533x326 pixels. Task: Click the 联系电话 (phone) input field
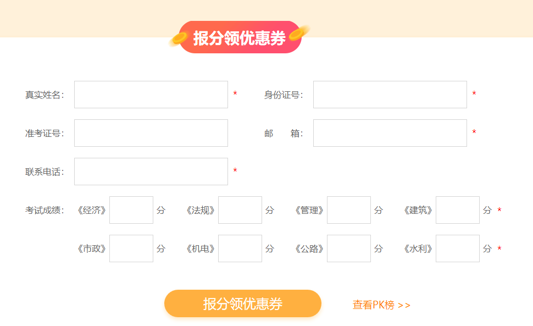point(151,171)
